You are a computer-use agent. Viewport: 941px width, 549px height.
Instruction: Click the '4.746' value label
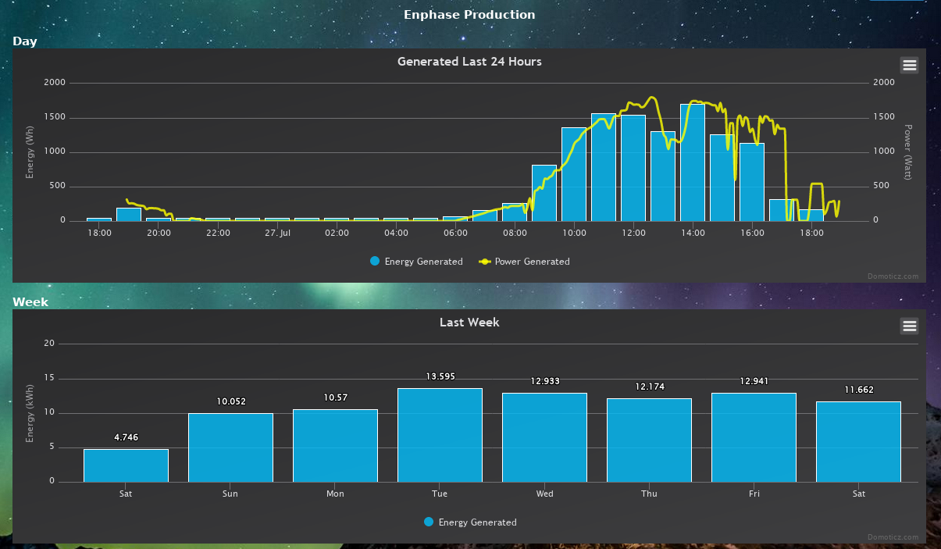[x=127, y=437]
